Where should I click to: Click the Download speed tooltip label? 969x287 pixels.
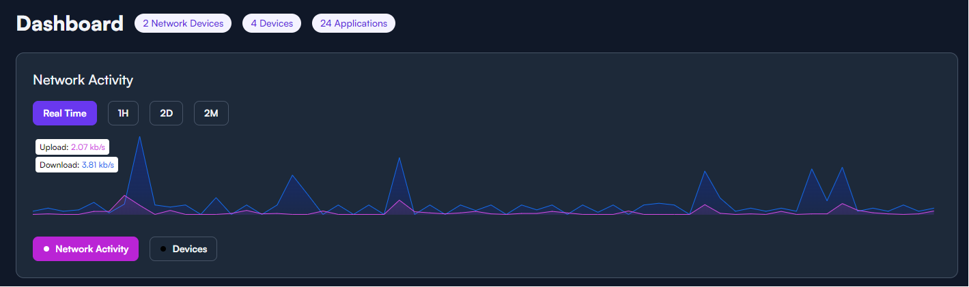pyautogui.click(x=76, y=165)
